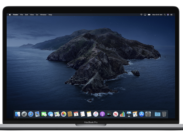Open Maps app in Dock
The width and height of the screenshot is (183, 137).
(57, 114)
